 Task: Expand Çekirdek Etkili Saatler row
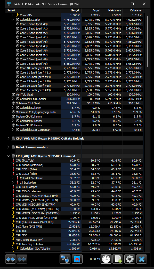point(12,99)
